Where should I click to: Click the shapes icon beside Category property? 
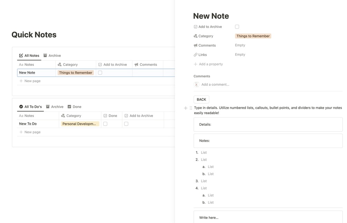[195, 36]
